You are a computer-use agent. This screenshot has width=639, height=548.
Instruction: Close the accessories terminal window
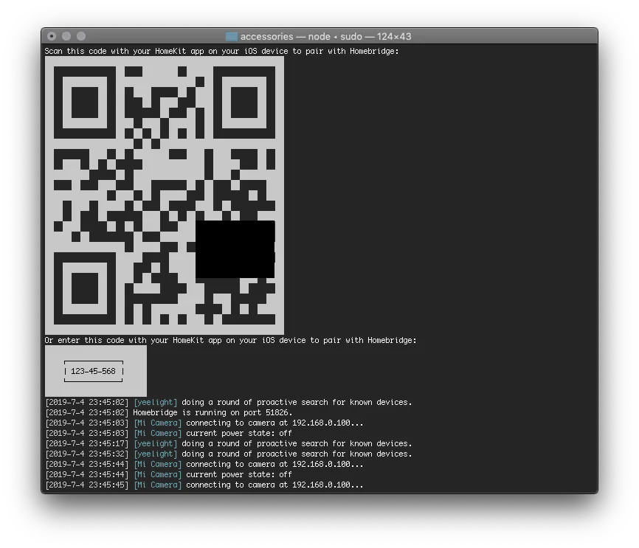point(52,36)
